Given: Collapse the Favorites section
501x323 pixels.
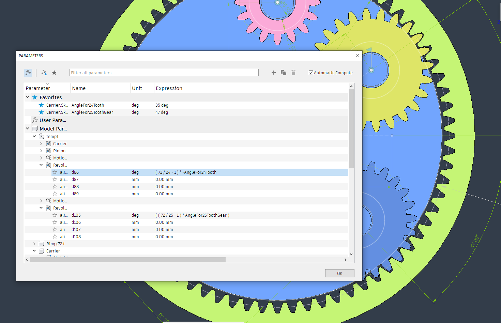Looking at the screenshot, I should (x=27, y=97).
